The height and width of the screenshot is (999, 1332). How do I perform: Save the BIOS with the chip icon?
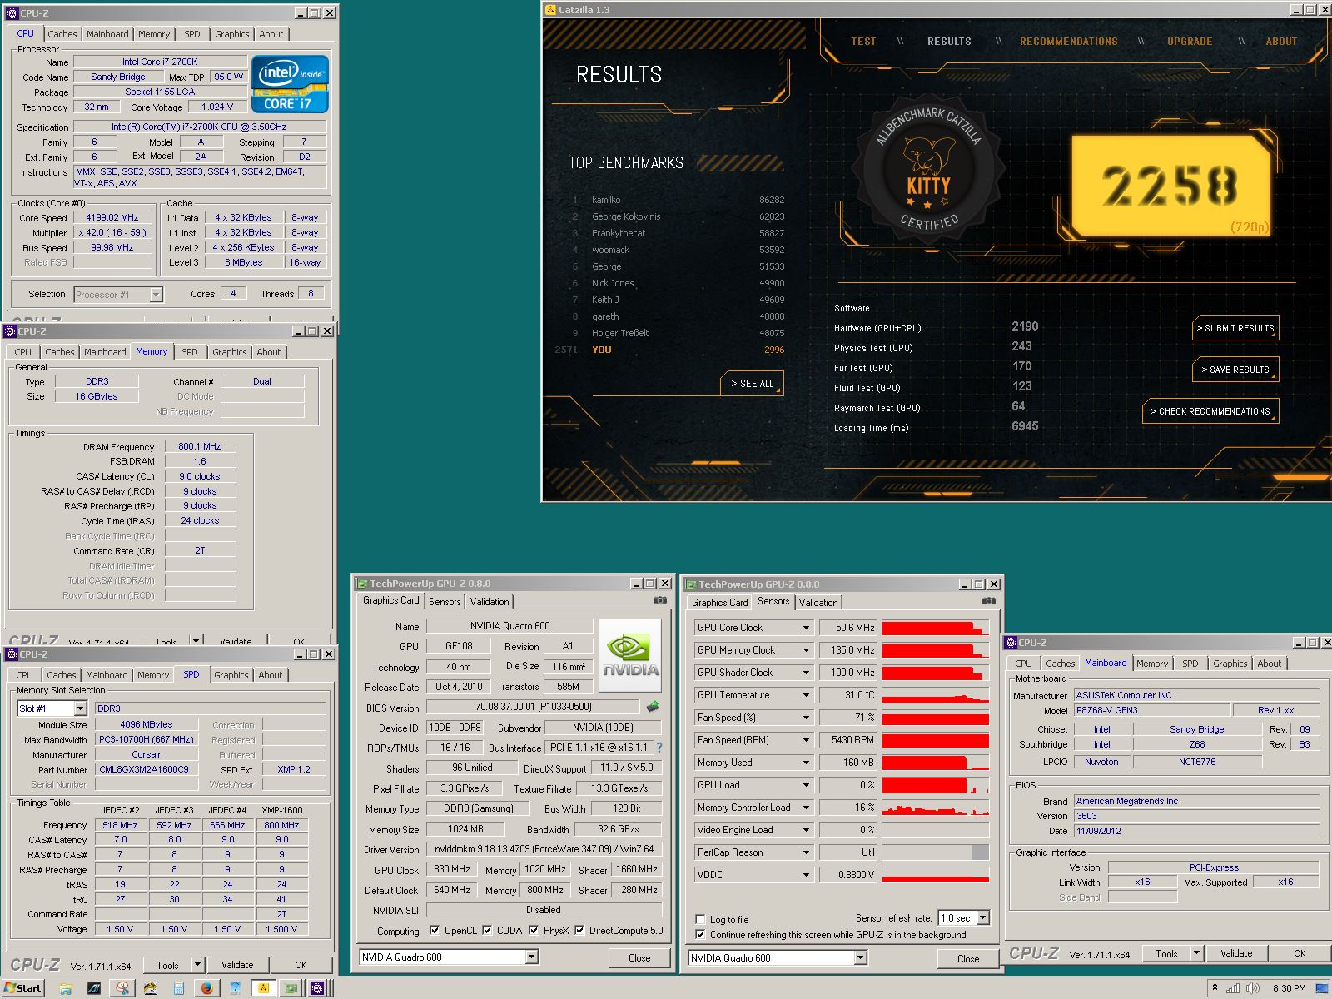(653, 707)
